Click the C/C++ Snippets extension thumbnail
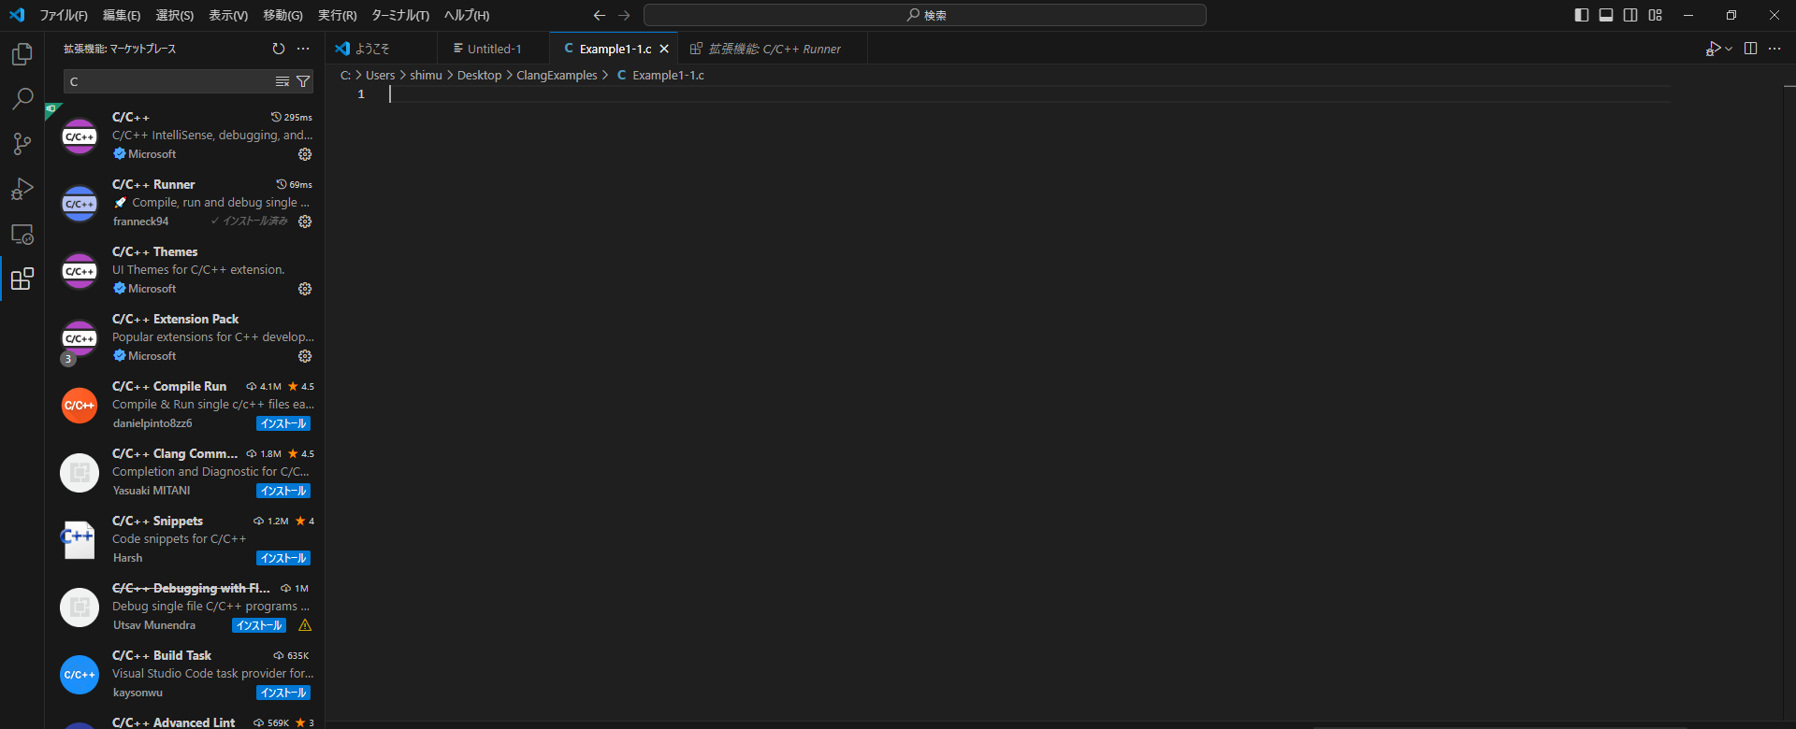This screenshot has height=729, width=1796. point(80,540)
